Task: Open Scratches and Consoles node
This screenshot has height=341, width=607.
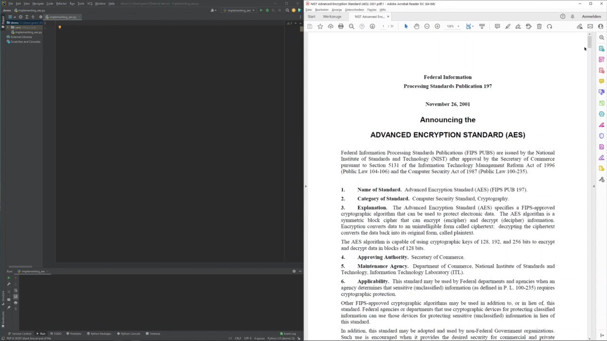Action: point(25,42)
